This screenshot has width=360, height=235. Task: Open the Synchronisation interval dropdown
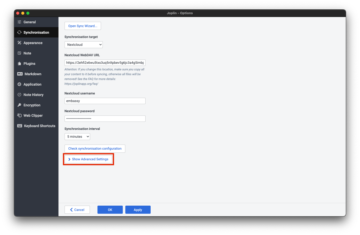point(77,136)
